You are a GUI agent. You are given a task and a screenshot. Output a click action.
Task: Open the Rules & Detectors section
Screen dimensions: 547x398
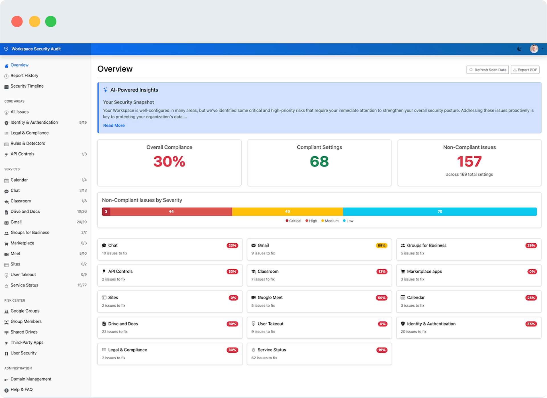coord(28,143)
